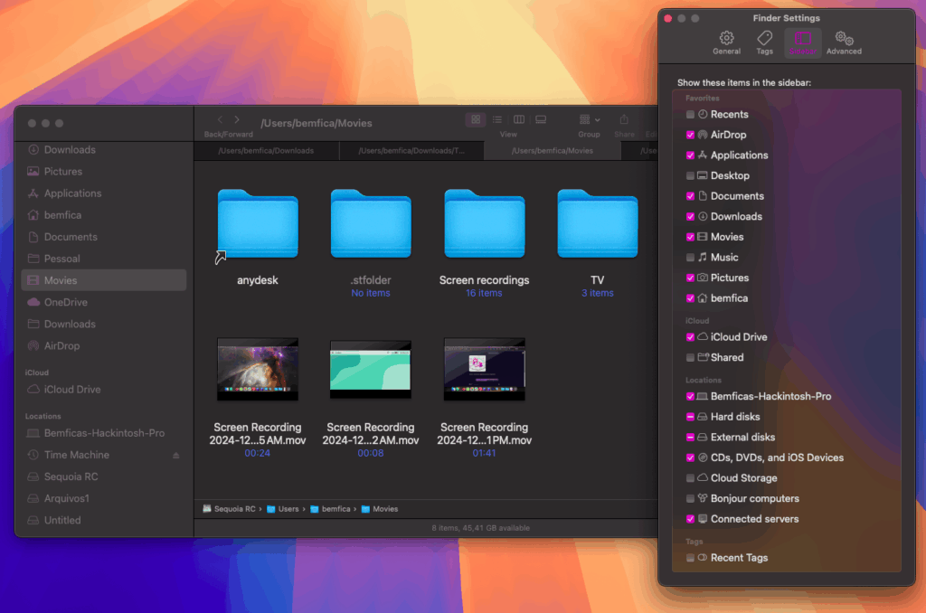
Task: Select the /Users/bemfica/Downloads tab
Action: [x=266, y=151]
